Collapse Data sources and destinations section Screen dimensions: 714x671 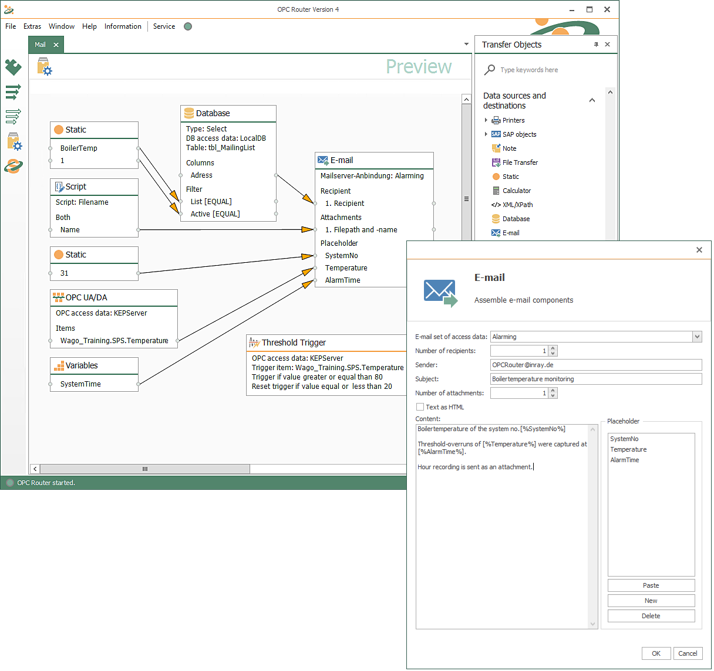[592, 100]
